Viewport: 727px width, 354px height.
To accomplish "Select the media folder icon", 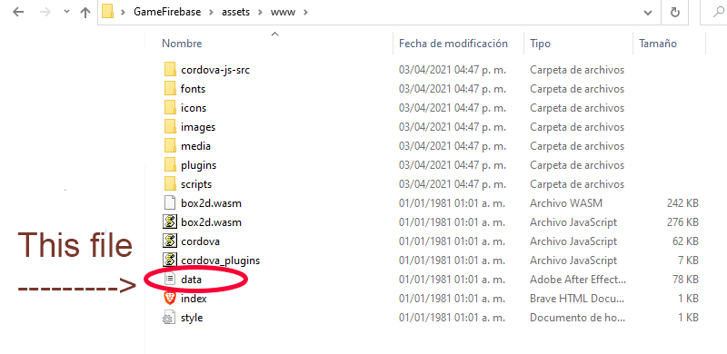I will click(x=170, y=146).
